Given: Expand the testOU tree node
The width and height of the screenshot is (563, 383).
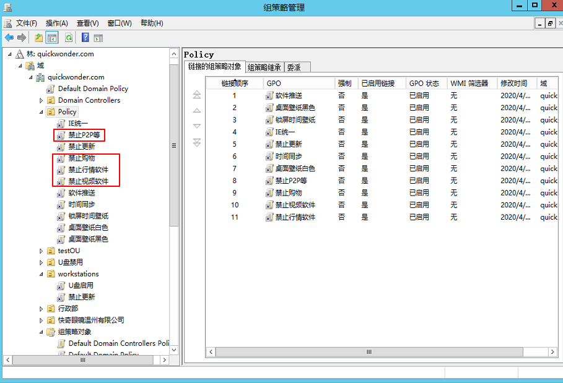Looking at the screenshot, I should 41,251.
